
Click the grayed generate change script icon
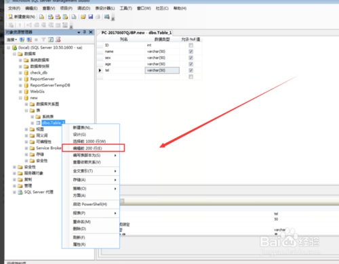pos(11,25)
